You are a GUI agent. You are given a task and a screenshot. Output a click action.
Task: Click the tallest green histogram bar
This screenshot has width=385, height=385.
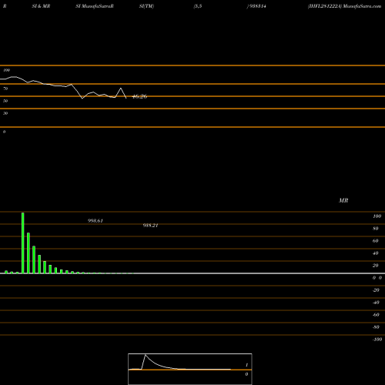point(23,243)
